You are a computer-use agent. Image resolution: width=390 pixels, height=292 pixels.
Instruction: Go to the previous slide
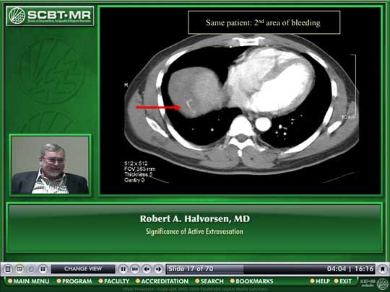click(147, 269)
